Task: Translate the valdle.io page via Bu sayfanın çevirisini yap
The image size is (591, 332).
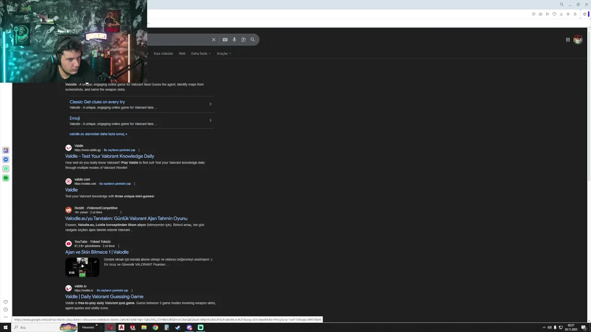Action: pyautogui.click(x=112, y=290)
